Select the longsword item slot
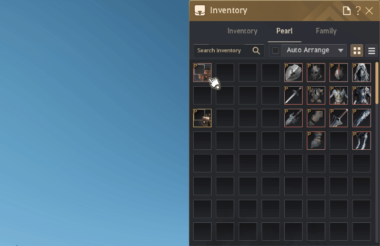380x246 pixels. pos(293,95)
